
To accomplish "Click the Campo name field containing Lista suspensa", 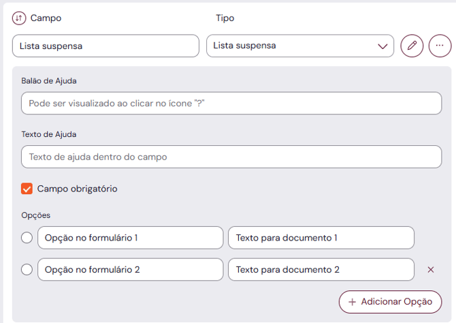I will click(105, 46).
